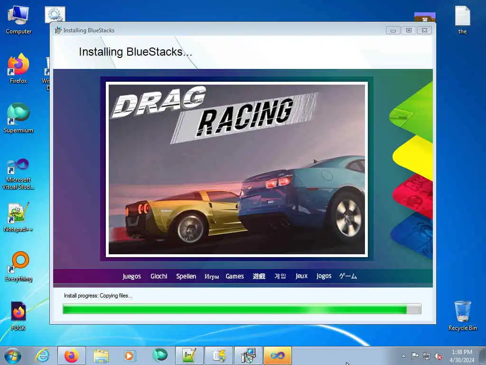Click the muted volume tray icon

[x=438, y=356]
